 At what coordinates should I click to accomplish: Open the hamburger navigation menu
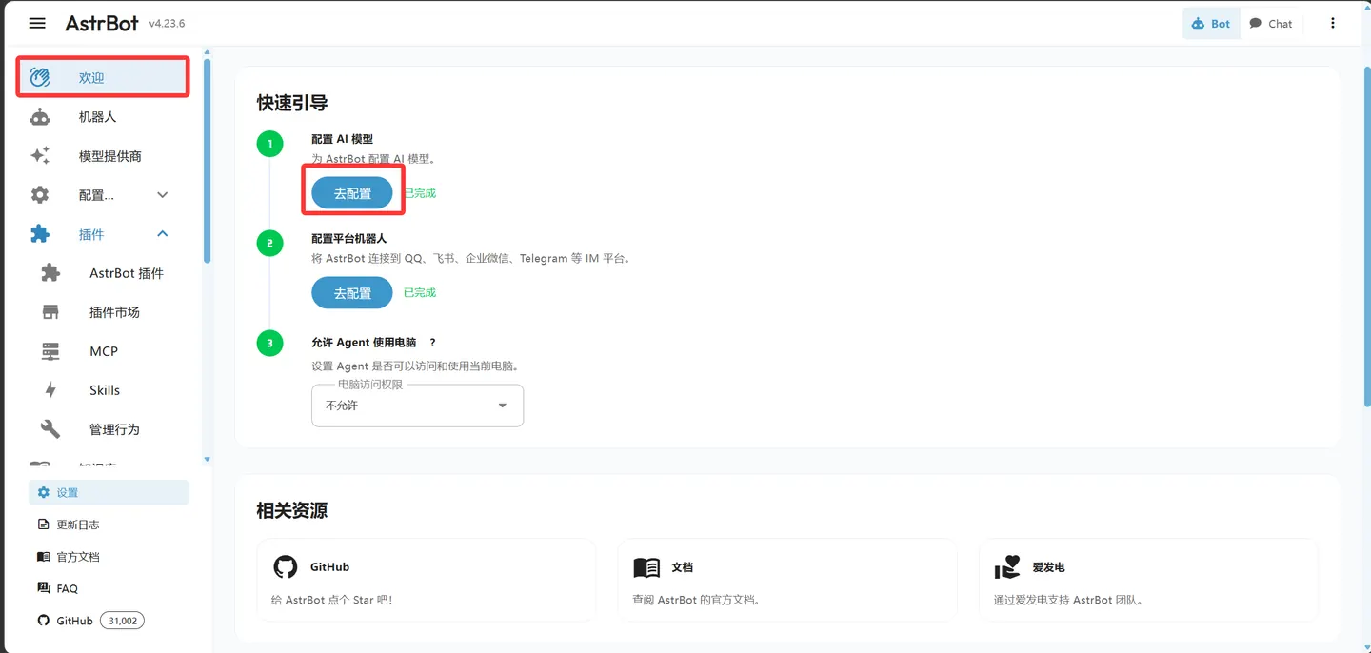pos(37,23)
